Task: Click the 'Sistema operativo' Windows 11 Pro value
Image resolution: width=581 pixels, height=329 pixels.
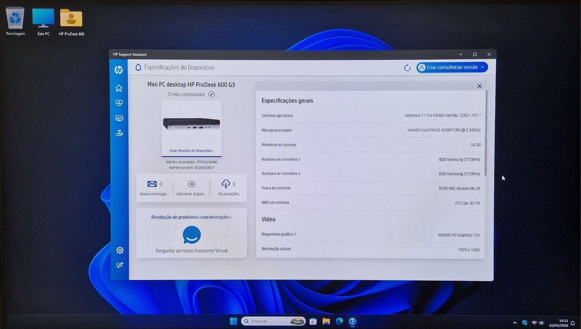Action: tap(443, 115)
